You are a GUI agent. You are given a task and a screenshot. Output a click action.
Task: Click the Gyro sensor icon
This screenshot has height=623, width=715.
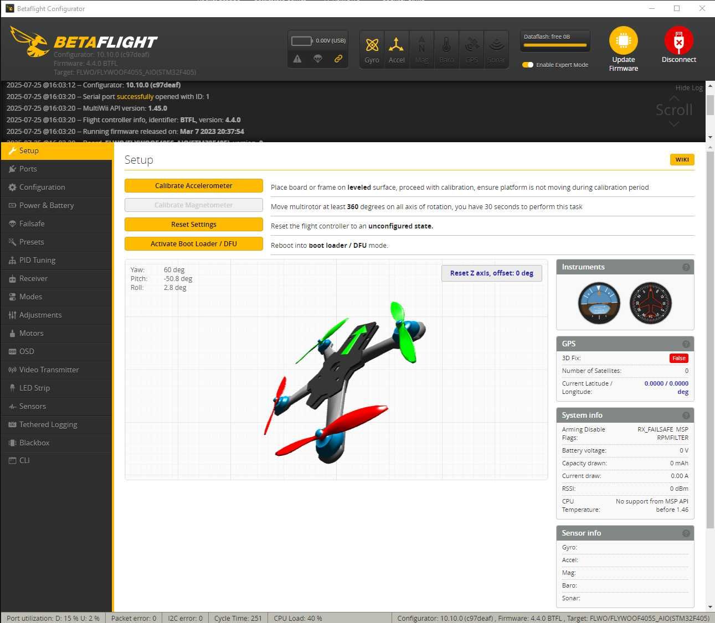372,49
